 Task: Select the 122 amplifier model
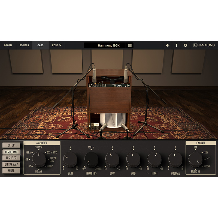pos(26,159)
